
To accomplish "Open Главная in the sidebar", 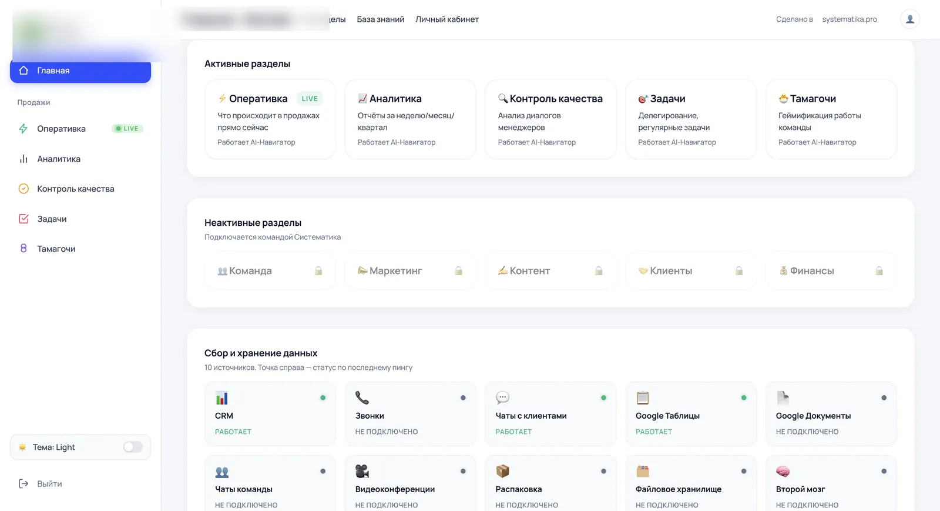I will (80, 71).
